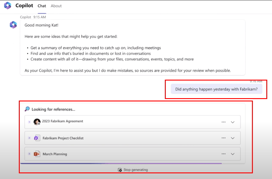
Task: Click 'Here are some ideas' intro line
Action: (x=71, y=36)
